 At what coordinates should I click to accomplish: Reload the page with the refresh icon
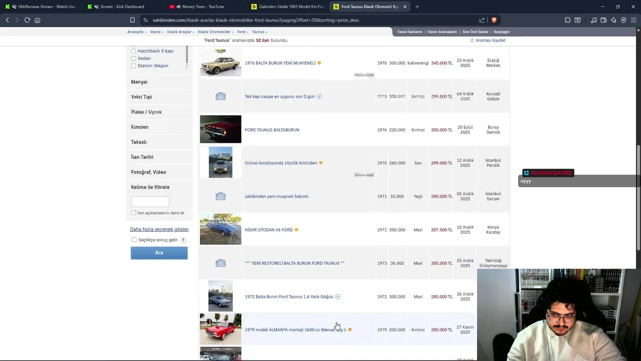(x=27, y=20)
